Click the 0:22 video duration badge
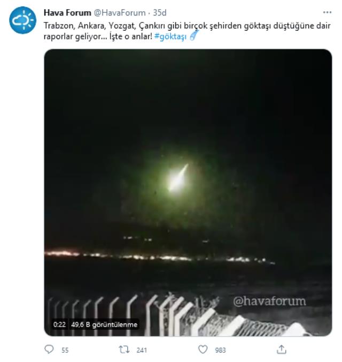 [x=59, y=325]
